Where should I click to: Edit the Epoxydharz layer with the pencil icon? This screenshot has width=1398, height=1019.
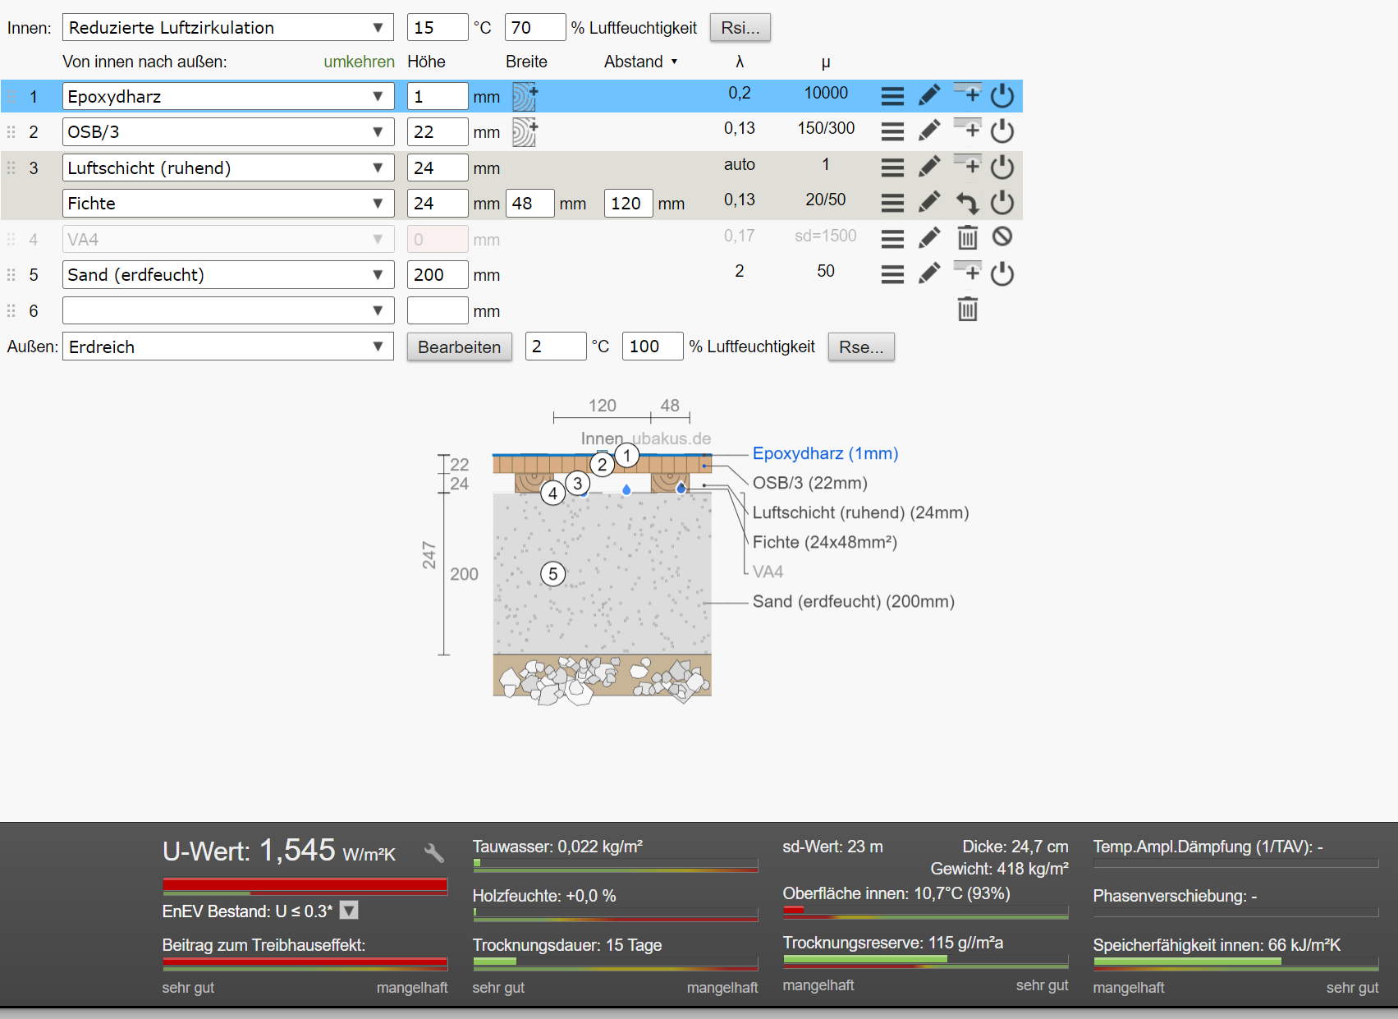click(x=929, y=96)
